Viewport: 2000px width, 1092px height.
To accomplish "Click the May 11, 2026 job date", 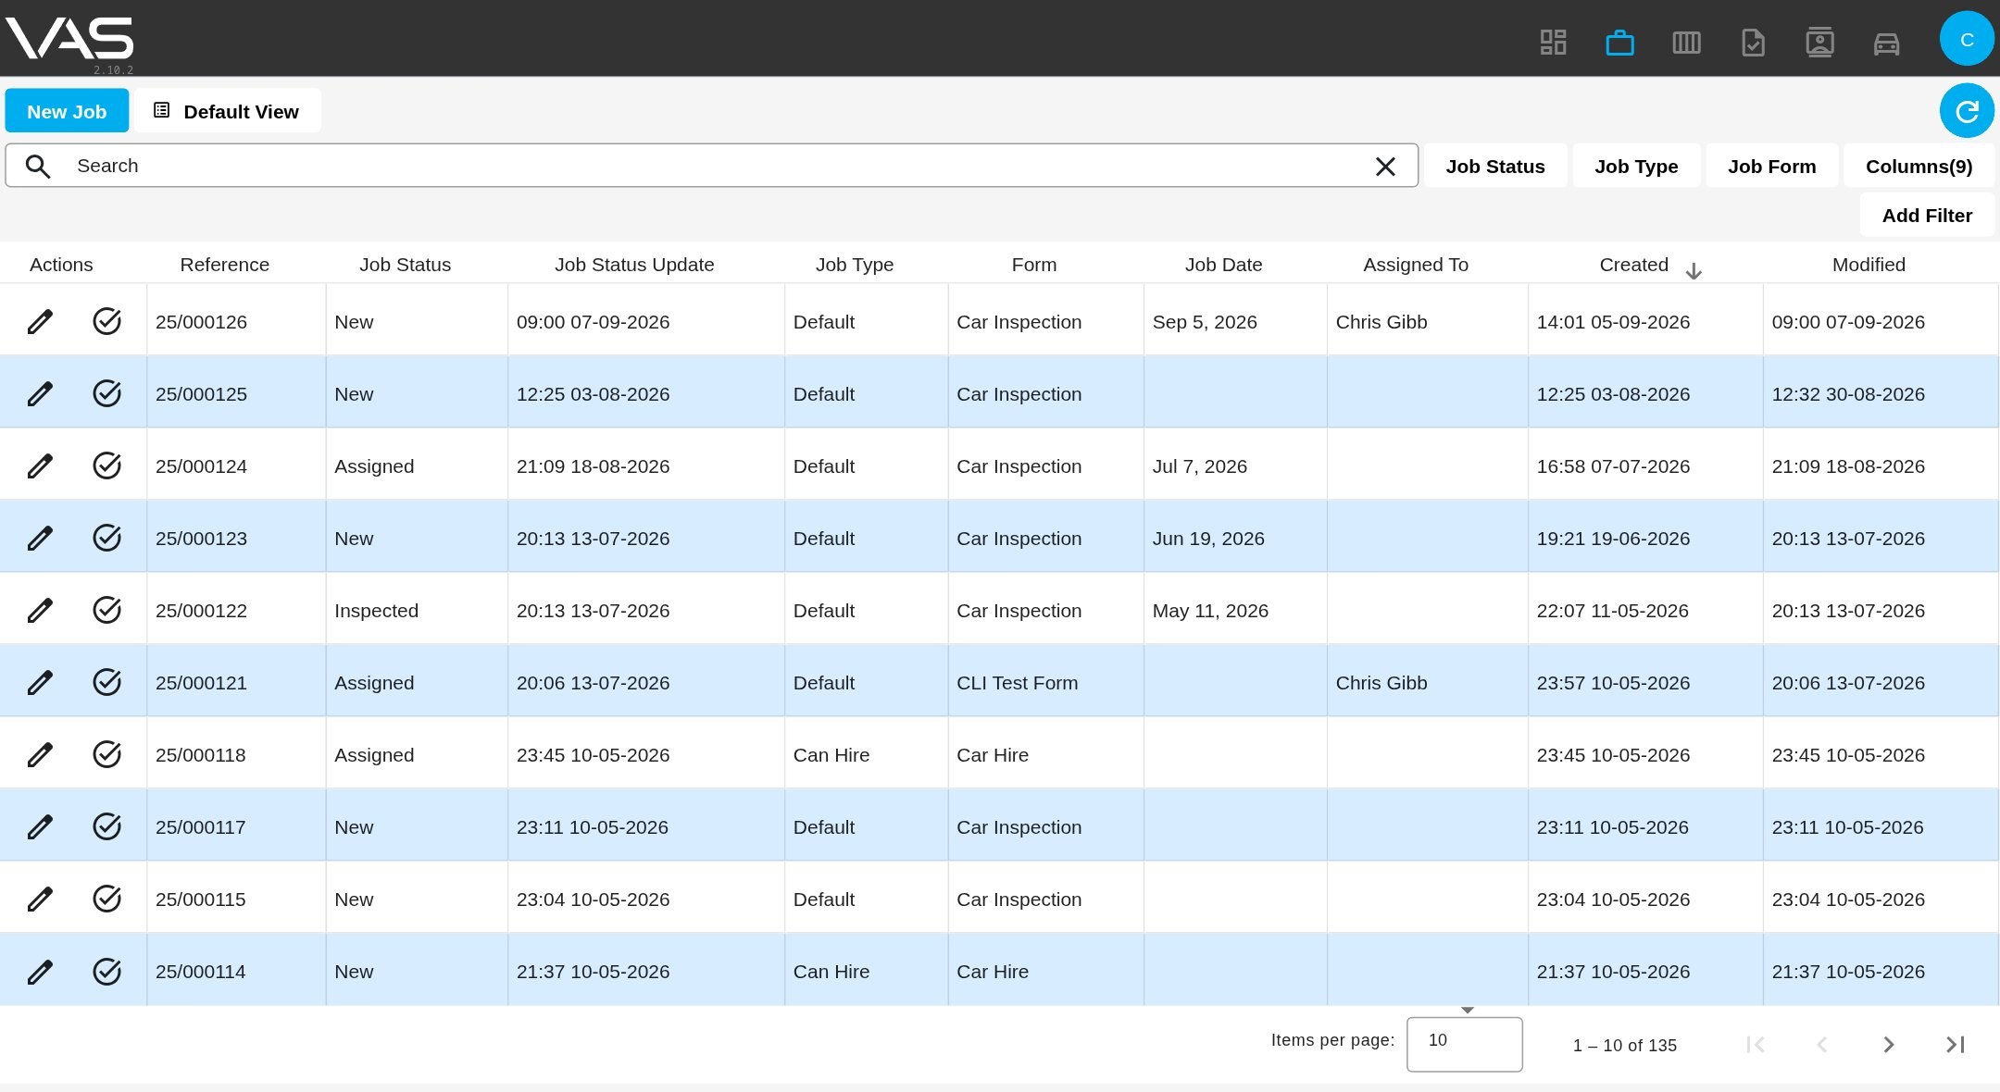I will (1210, 611).
